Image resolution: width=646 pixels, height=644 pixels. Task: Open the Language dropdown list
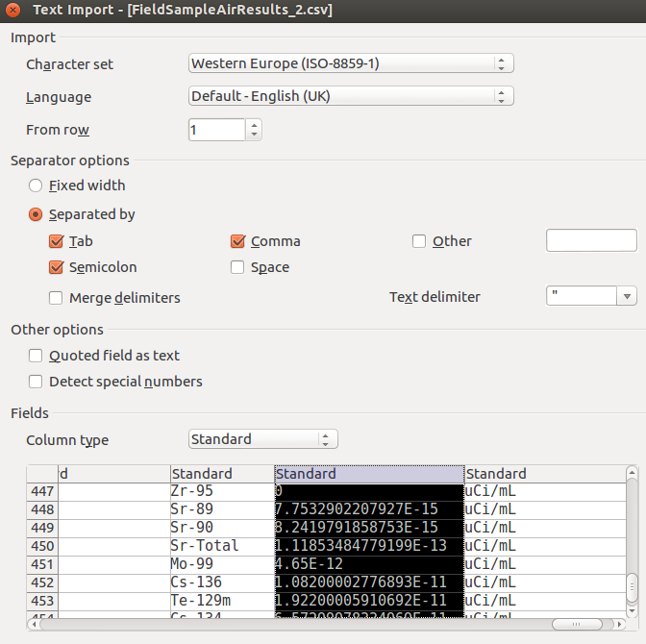tap(351, 96)
